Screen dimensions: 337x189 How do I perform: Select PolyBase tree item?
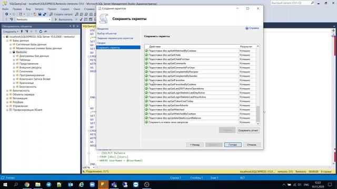click(18, 102)
